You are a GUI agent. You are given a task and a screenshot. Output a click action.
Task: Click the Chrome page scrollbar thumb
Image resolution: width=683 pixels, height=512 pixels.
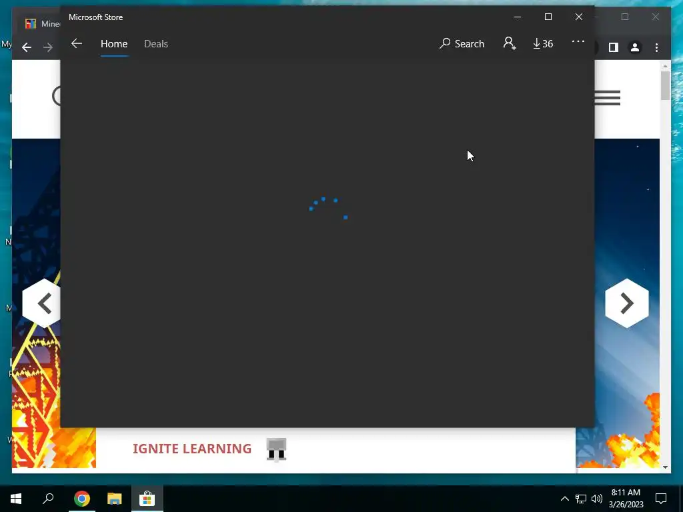665,86
